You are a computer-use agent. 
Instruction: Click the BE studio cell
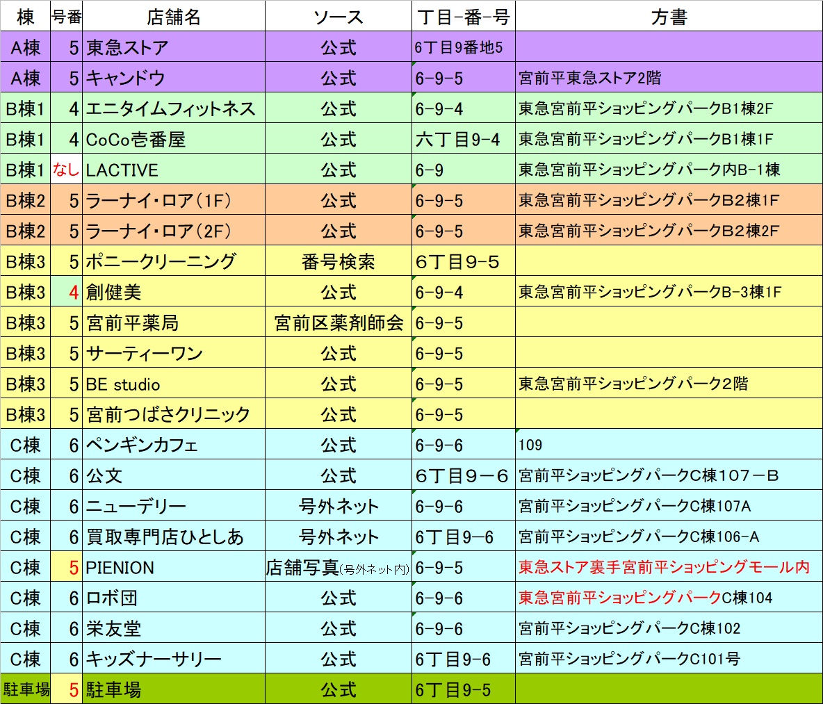174,383
